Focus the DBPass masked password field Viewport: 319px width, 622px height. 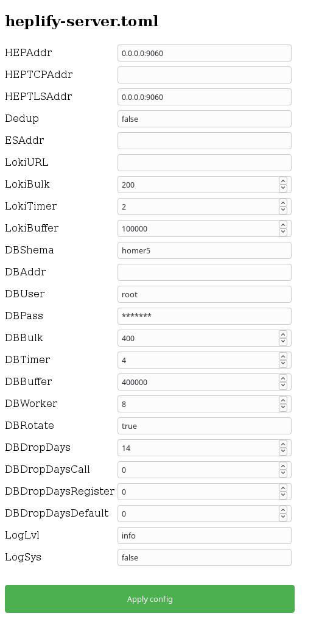click(x=205, y=316)
